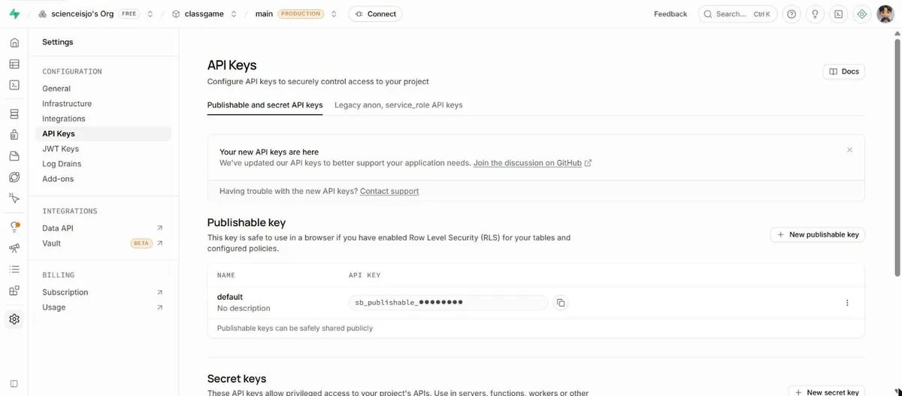Image resolution: width=902 pixels, height=396 pixels.
Task: Expand the main branch switcher chevrons
Action: (x=334, y=14)
